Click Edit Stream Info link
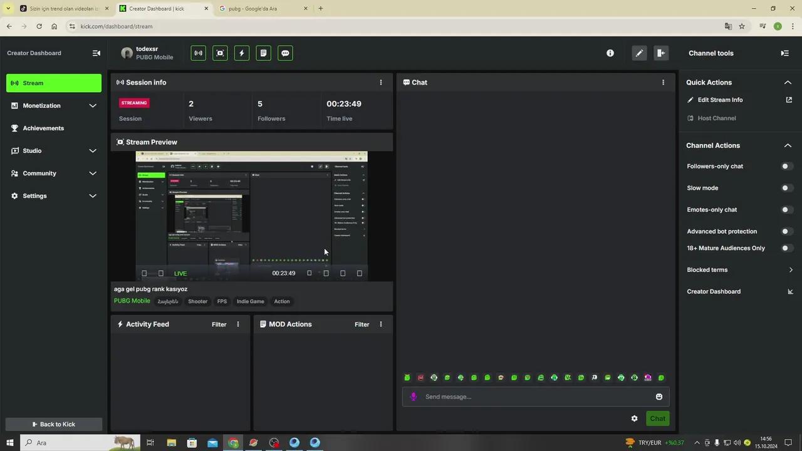802x451 pixels. click(x=720, y=100)
